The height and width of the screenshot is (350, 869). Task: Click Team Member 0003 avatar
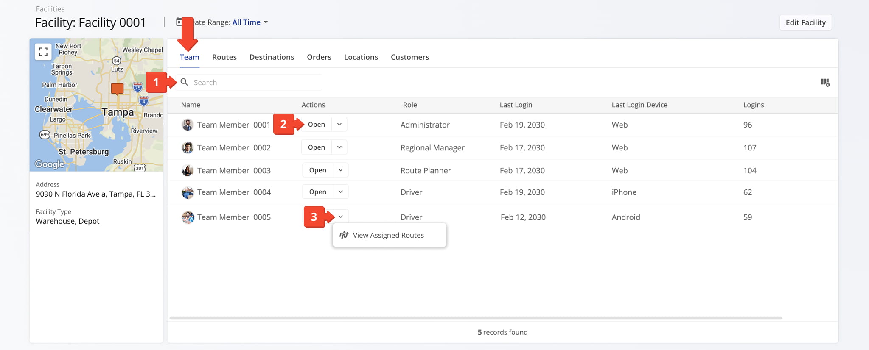(187, 171)
